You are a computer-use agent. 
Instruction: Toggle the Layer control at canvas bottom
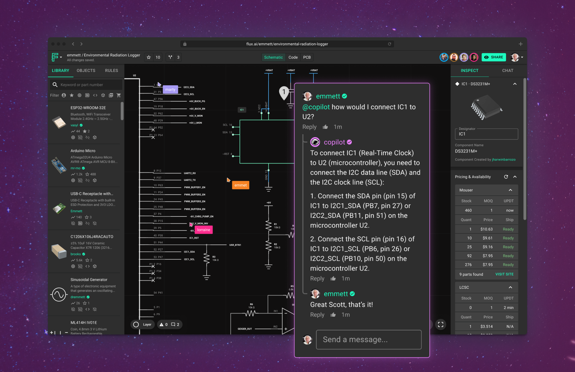tap(142, 324)
